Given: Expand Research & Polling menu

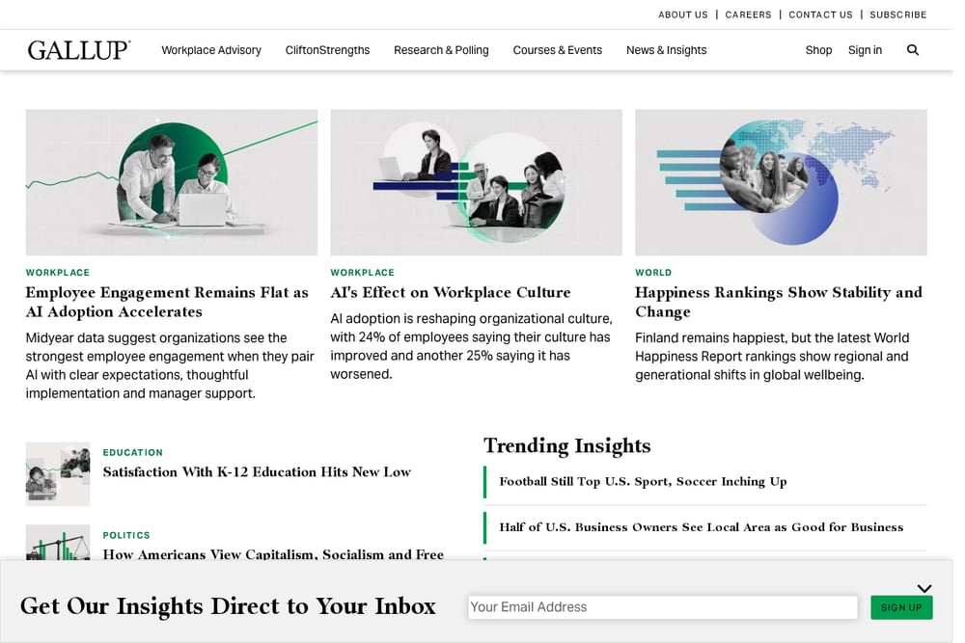Looking at the screenshot, I should click(441, 50).
